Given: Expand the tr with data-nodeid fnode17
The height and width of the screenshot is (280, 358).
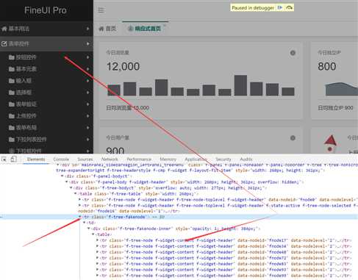Looking at the screenshot, I should point(98,240).
